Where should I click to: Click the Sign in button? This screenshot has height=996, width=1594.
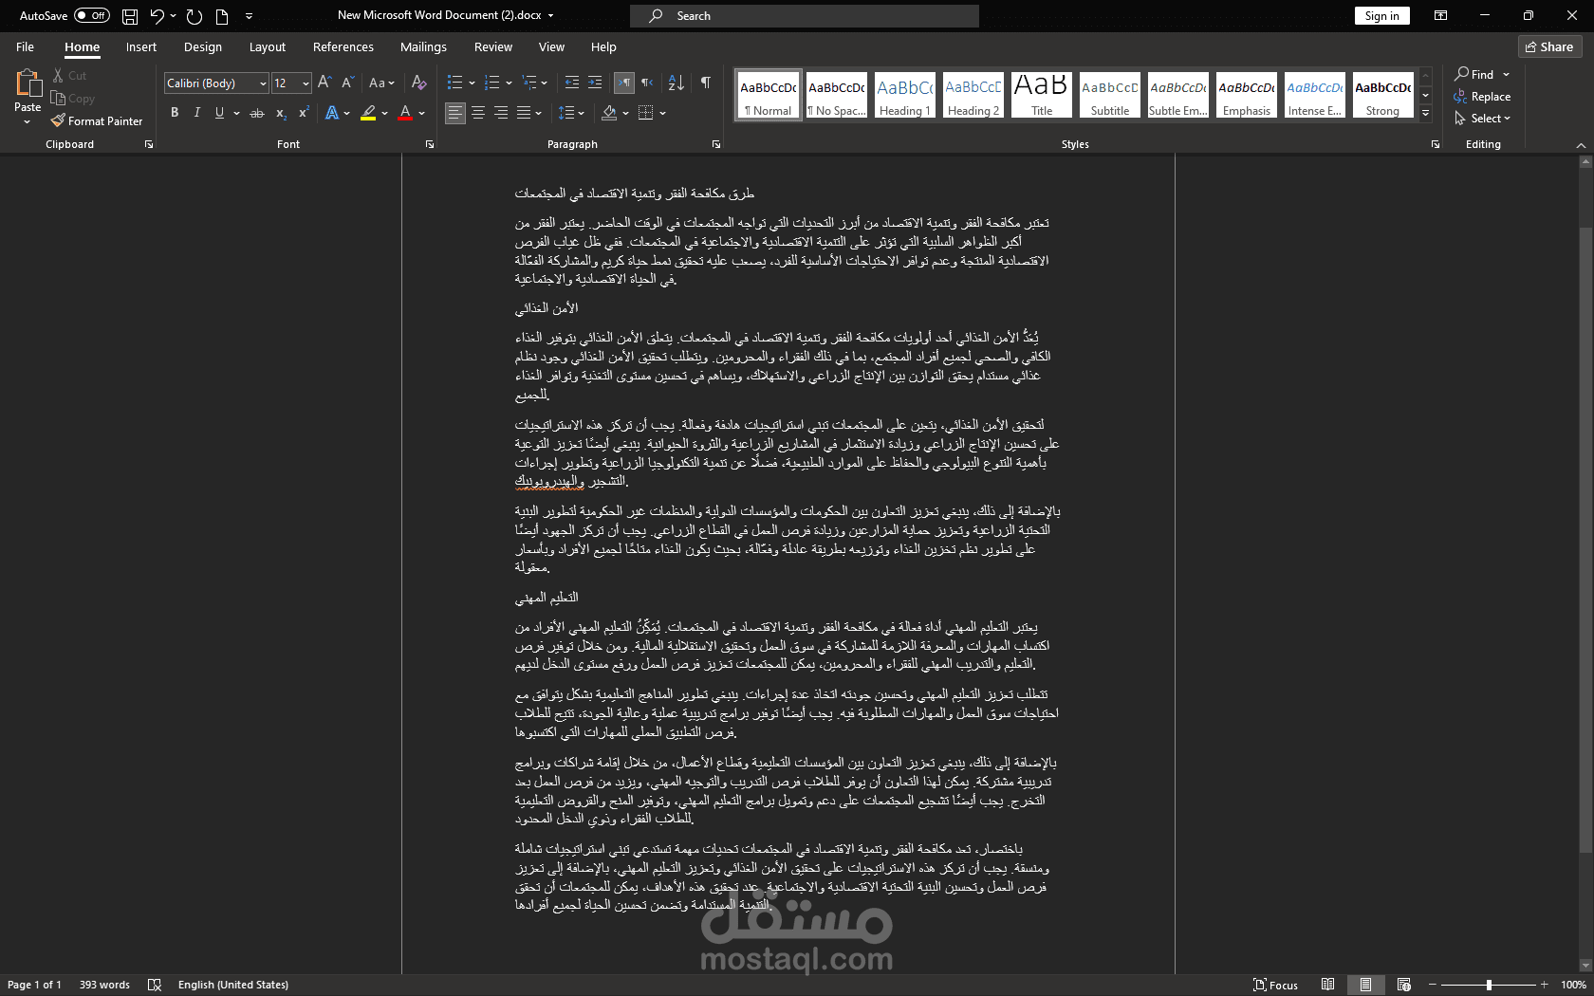1381,16
